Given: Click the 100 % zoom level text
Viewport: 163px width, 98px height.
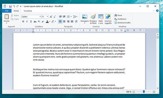Looking at the screenshot, I should click(129, 92).
